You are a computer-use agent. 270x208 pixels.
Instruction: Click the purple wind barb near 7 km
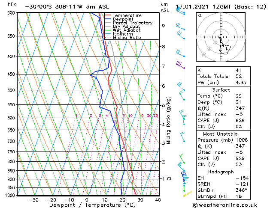(x=180, y=65)
